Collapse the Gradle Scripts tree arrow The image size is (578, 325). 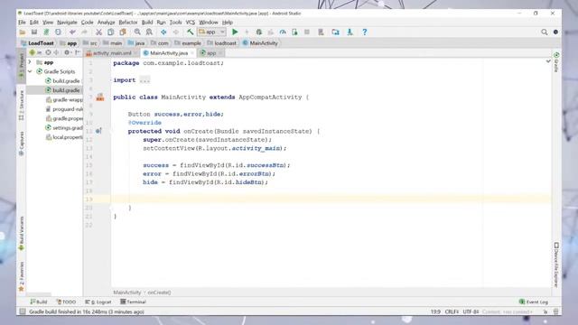point(30,71)
